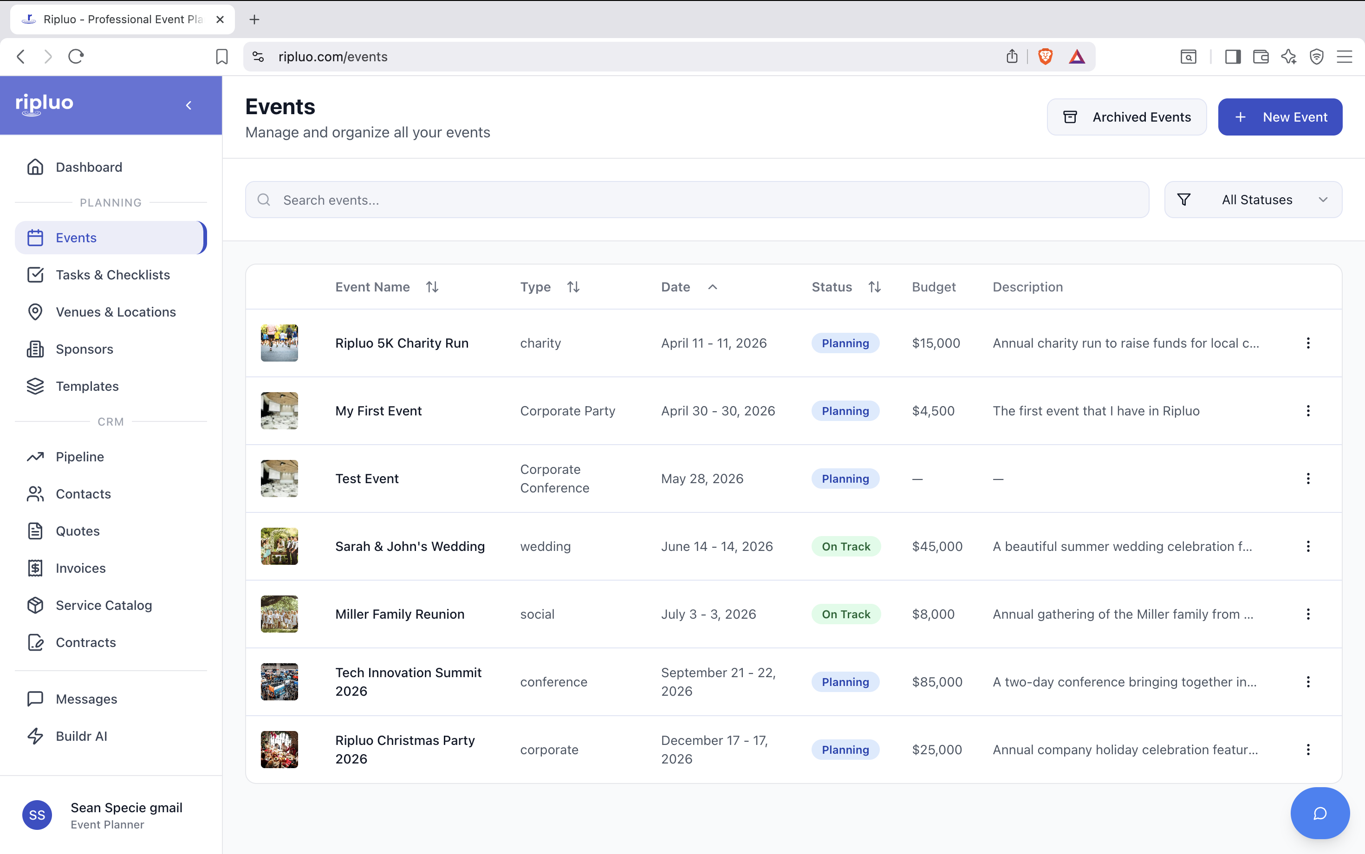Viewport: 1365px width, 854px height.
Task: Toggle the browser sidebar panel icon
Action: (1232, 57)
